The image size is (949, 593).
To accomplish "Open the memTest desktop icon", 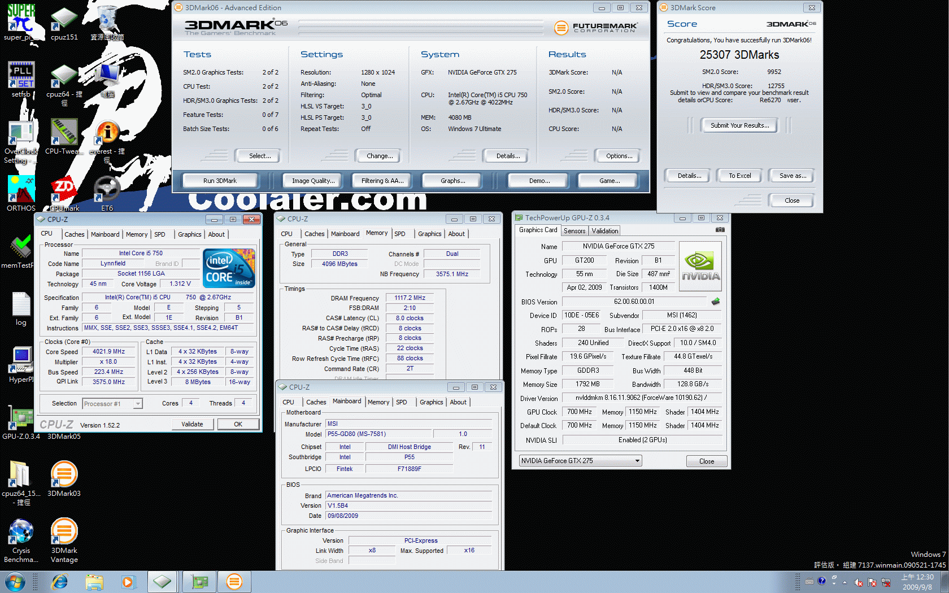I will (x=21, y=251).
